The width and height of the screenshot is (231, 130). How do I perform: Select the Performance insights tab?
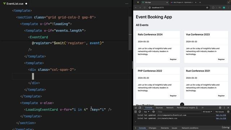pyautogui.click(x=187, y=108)
